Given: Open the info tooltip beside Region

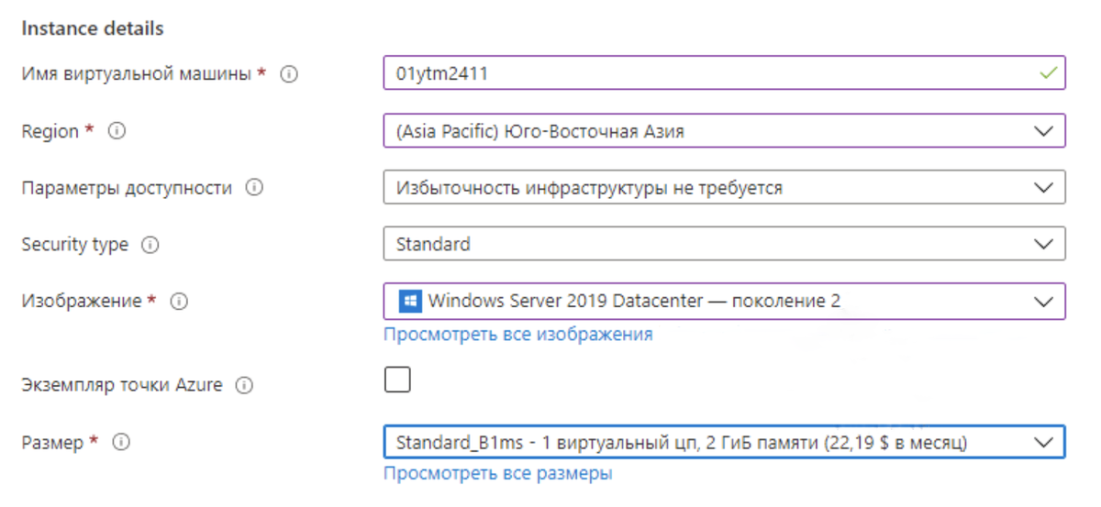Looking at the screenshot, I should 117,131.
